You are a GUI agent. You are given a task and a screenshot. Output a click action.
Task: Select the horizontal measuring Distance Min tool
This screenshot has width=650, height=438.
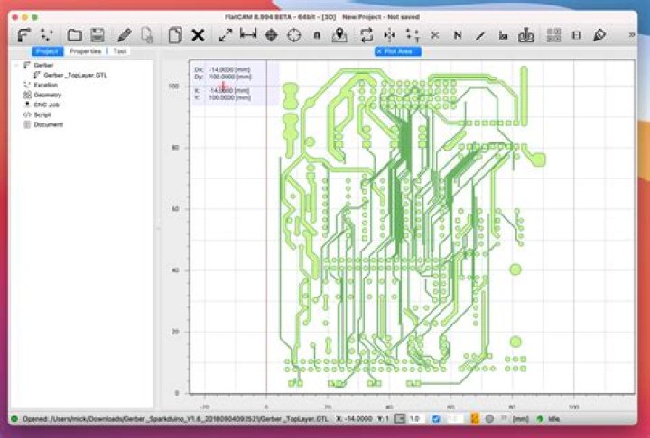[248, 34]
